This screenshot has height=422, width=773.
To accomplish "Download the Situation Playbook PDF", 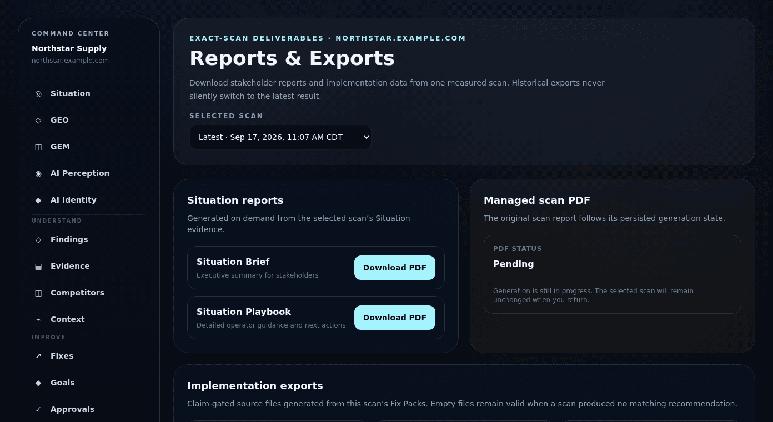I will (x=395, y=318).
